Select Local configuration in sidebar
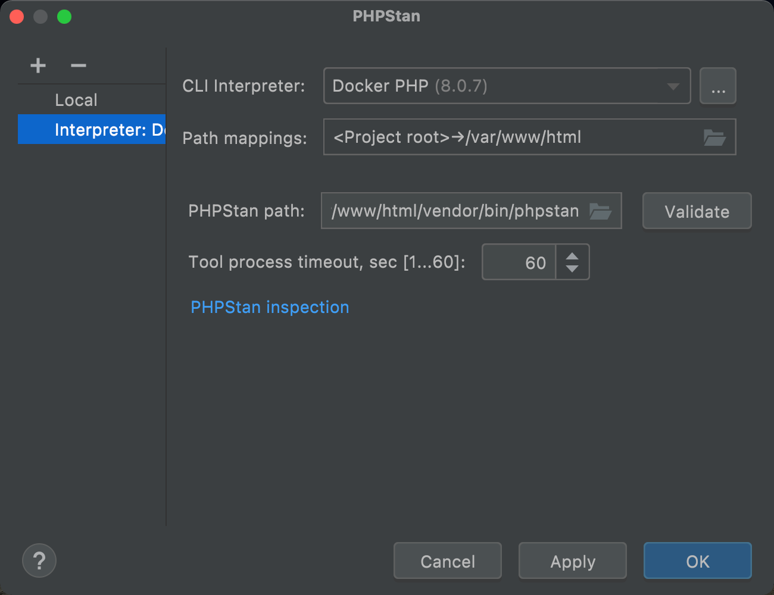774x595 pixels. point(76,100)
